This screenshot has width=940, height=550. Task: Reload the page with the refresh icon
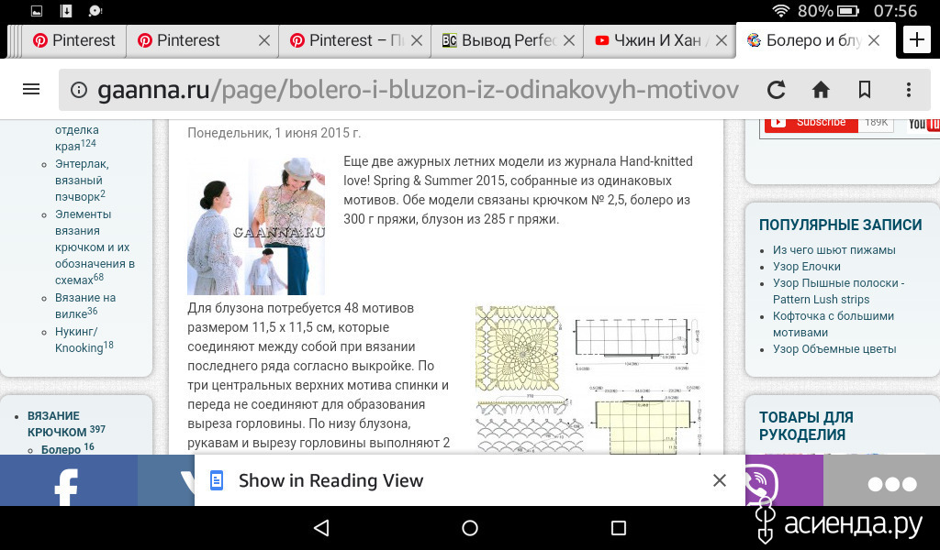point(776,90)
